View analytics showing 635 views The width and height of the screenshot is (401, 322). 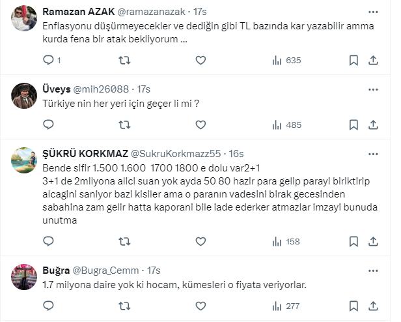pyautogui.click(x=286, y=60)
